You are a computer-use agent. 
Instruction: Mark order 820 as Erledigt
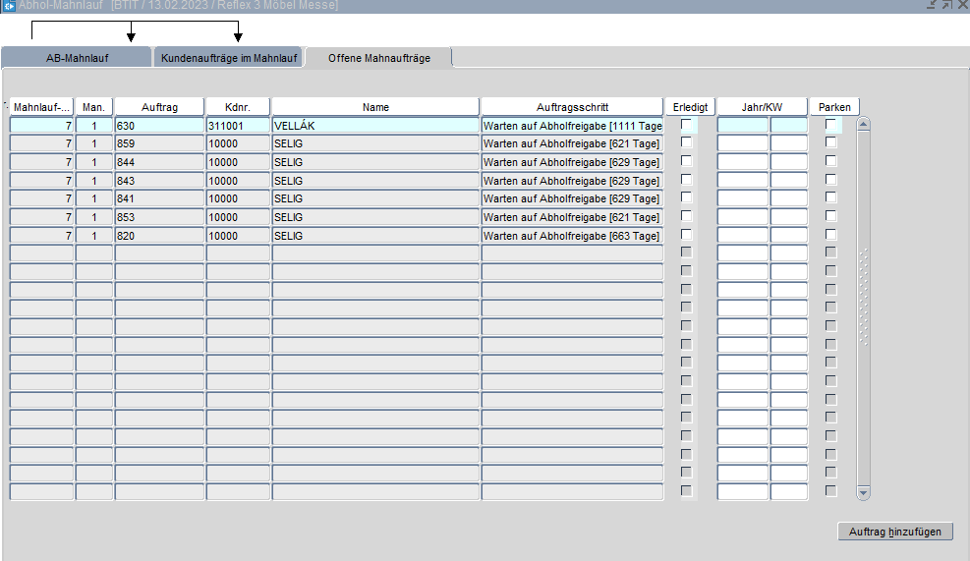pos(687,234)
